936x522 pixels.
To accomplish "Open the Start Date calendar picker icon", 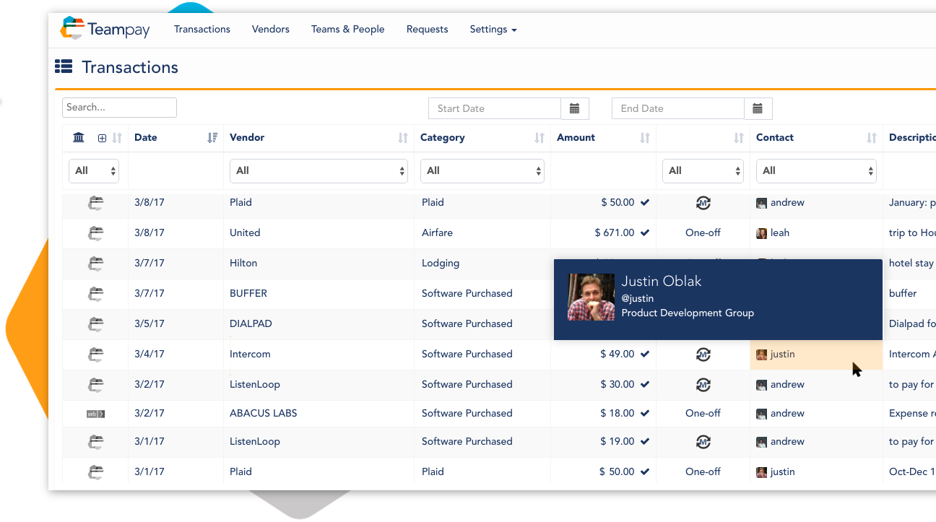I will pyautogui.click(x=575, y=108).
